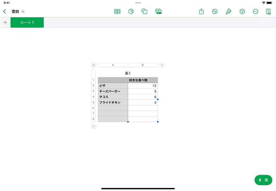Tap the share export icon
276x191 pixels.
[201, 11]
